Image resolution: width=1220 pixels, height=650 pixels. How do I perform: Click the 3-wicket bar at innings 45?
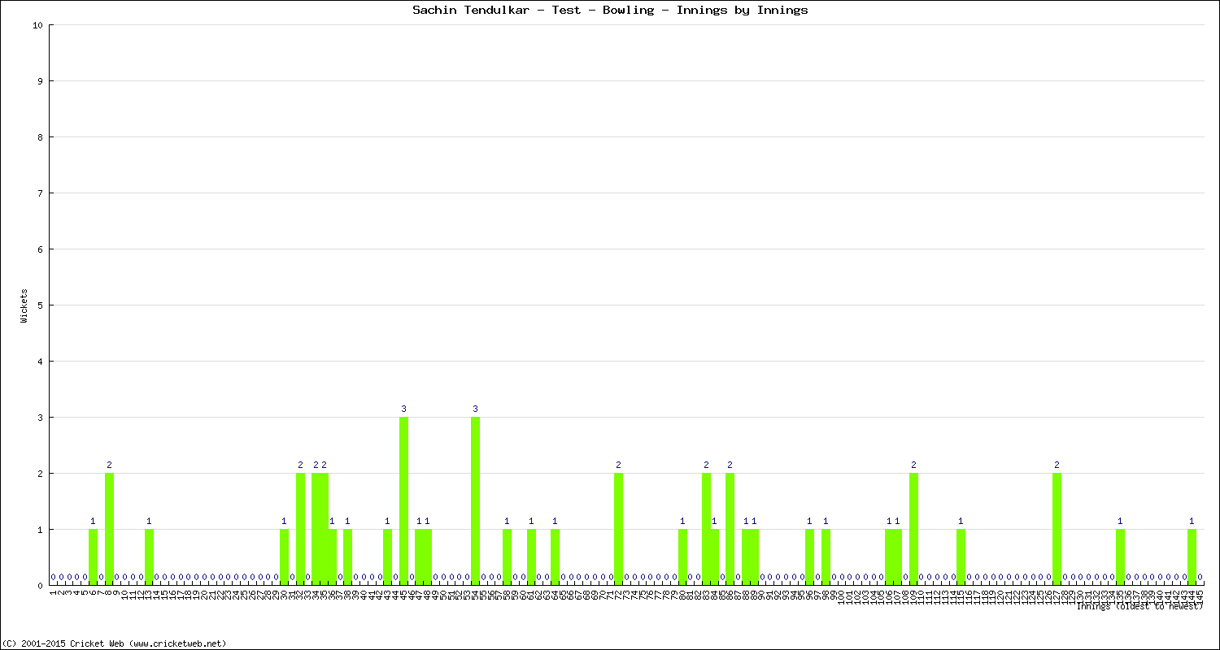click(x=403, y=501)
